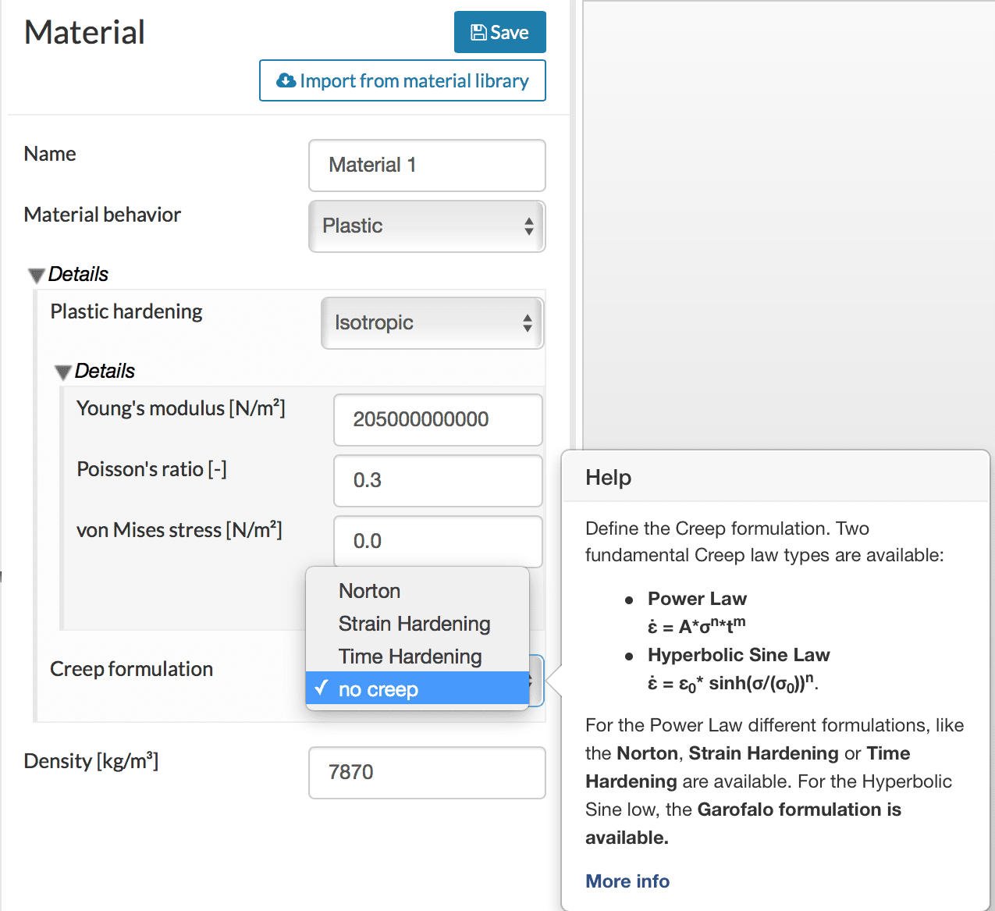Select the checked no creep option
Image resolution: width=995 pixels, height=911 pixels.
378,689
